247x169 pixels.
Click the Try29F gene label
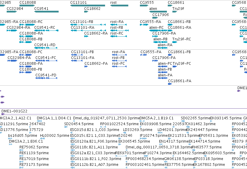click(x=178, y=8)
